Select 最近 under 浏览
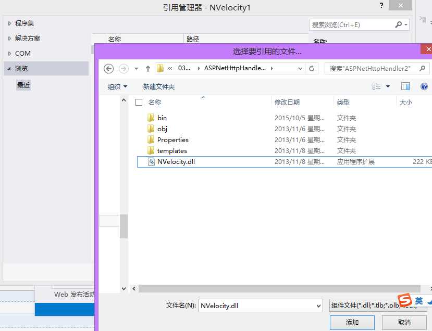 (x=23, y=85)
